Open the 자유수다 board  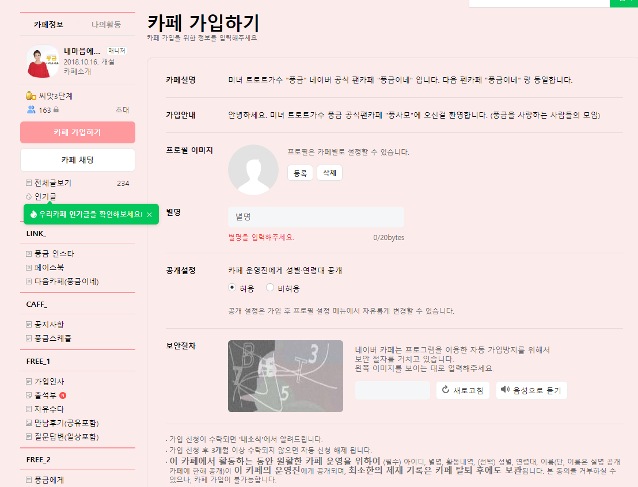point(50,409)
